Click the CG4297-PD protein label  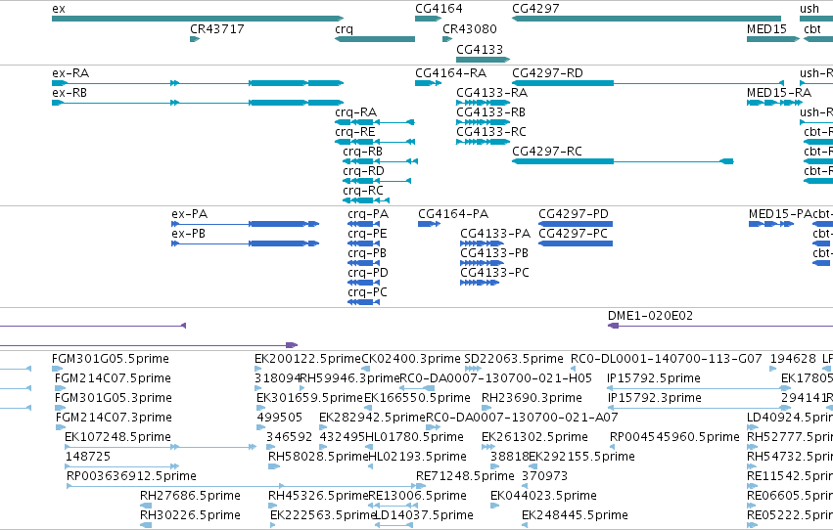574,214
